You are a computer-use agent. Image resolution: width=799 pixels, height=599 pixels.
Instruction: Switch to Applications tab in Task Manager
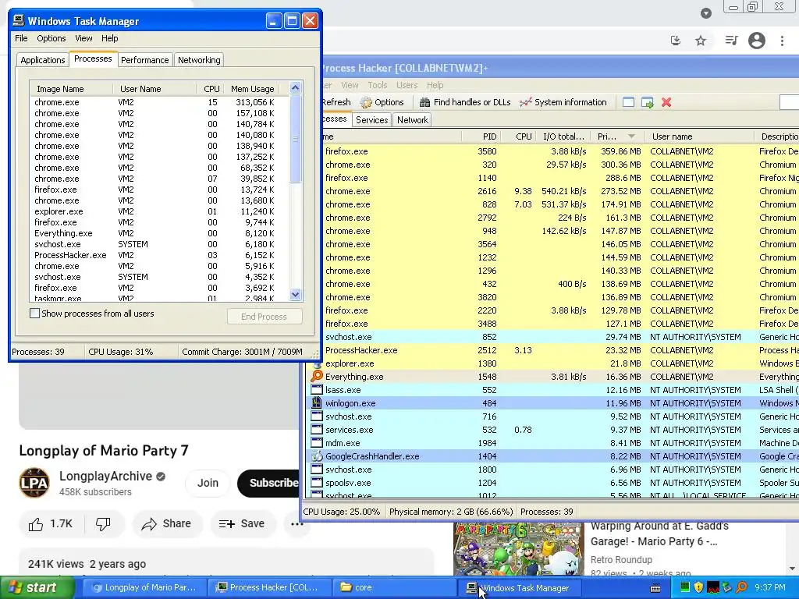pyautogui.click(x=43, y=60)
